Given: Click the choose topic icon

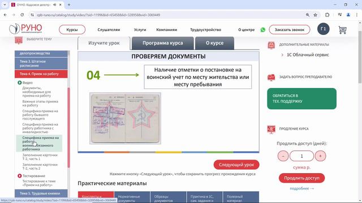Looking at the screenshot, I should [x=19, y=40].
